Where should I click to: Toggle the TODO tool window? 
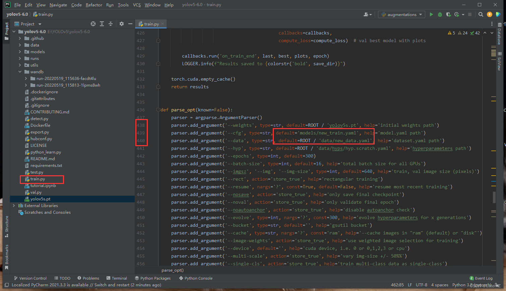point(62,278)
